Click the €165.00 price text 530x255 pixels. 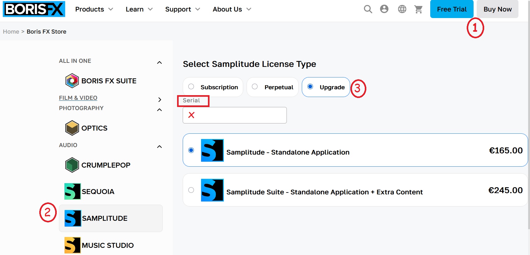[506, 151]
